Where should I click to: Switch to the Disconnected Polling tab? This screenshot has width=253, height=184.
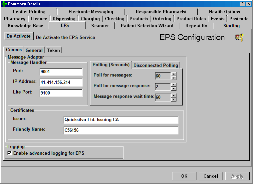tap(156, 65)
